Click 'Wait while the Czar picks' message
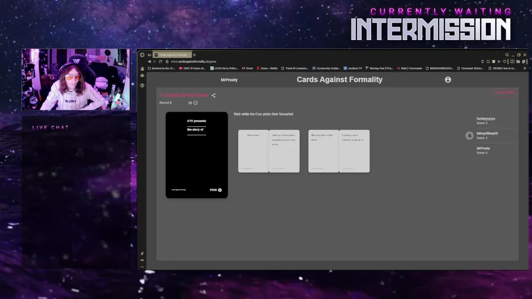 [x=264, y=114]
